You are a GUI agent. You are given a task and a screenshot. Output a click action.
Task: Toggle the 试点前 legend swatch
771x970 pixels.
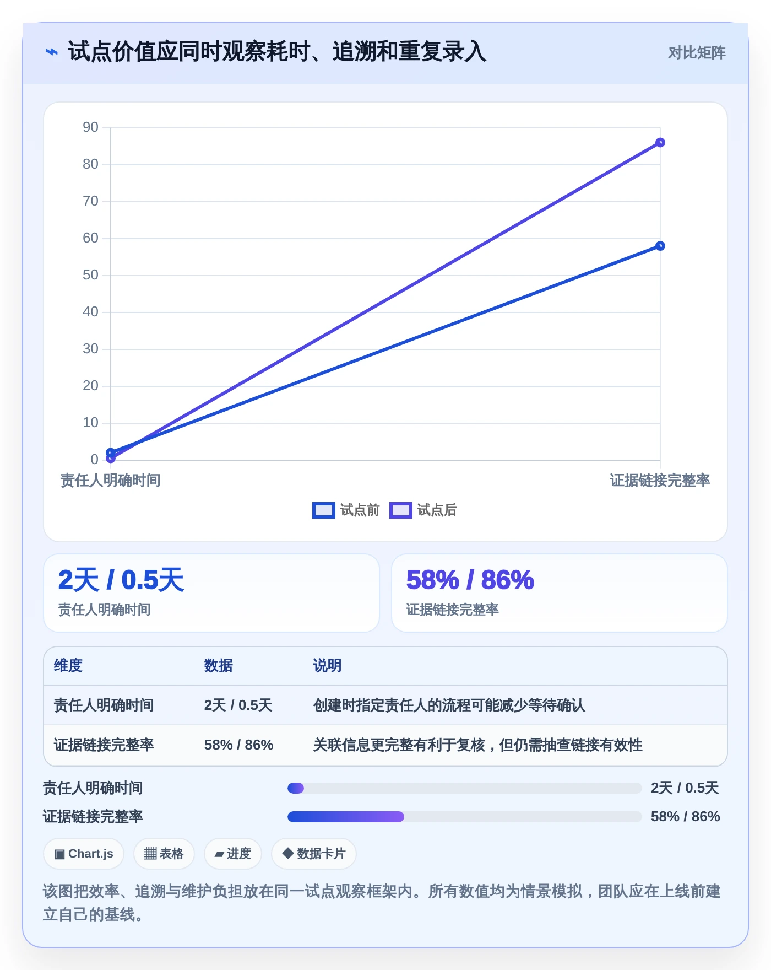coord(323,510)
